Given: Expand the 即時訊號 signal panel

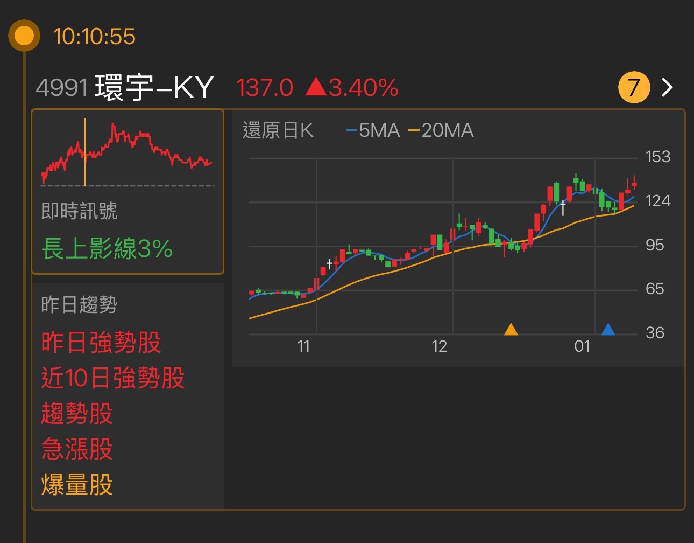Looking at the screenshot, I should point(79,212).
